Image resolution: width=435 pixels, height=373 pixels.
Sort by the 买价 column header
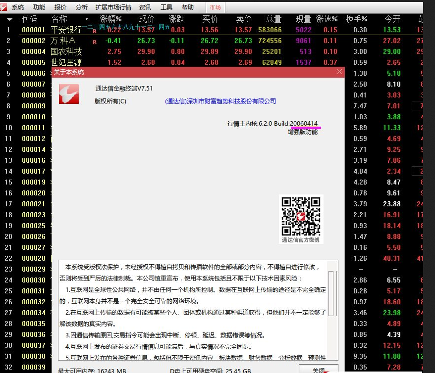(210, 19)
